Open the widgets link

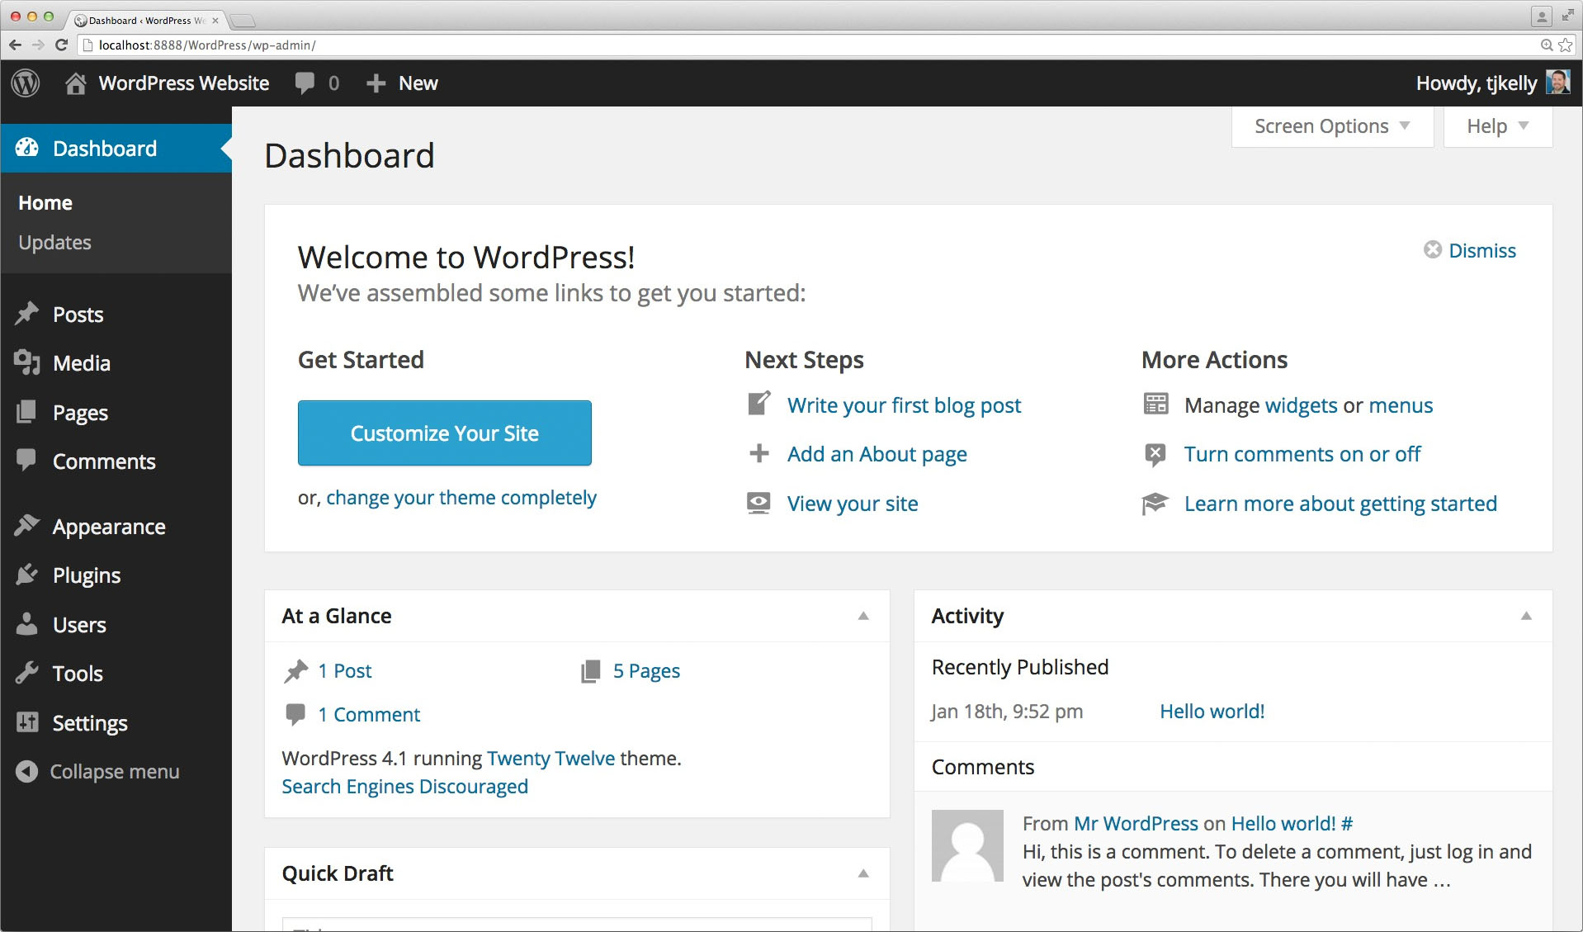pyautogui.click(x=1302, y=405)
